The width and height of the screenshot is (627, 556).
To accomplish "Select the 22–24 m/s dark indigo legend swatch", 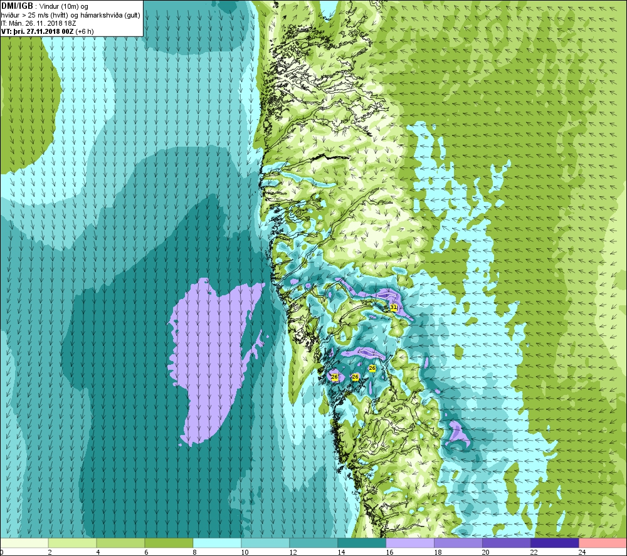I will 555,543.
